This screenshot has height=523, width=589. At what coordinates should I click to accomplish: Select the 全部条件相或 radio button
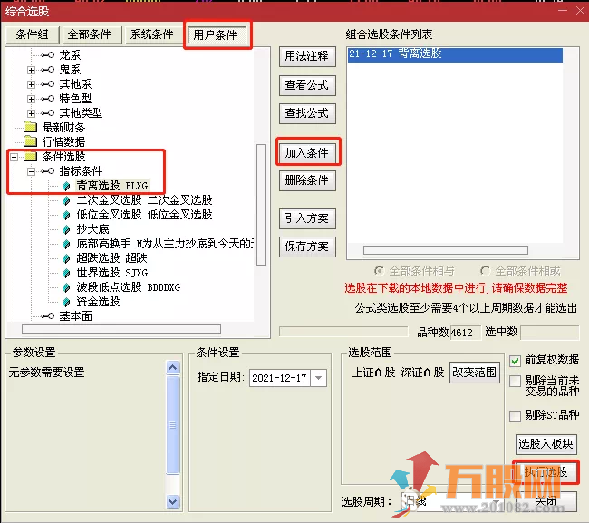coord(485,271)
